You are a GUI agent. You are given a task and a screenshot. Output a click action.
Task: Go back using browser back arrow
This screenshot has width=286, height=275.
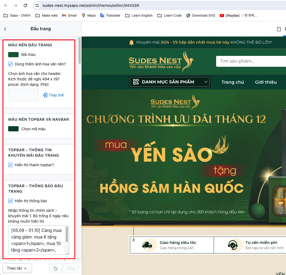point(6,5)
